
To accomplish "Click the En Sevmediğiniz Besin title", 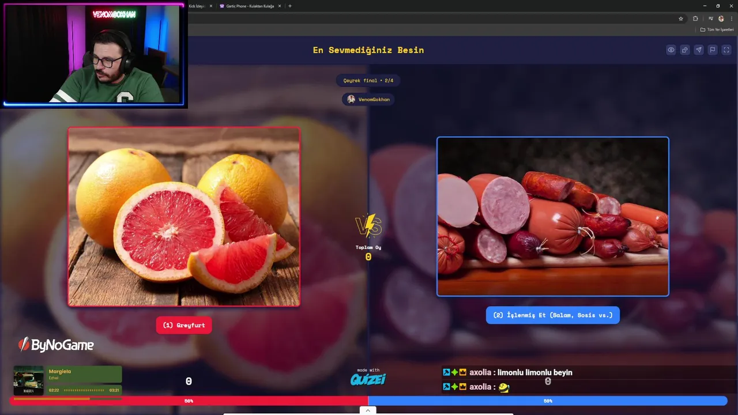I will pos(368,50).
